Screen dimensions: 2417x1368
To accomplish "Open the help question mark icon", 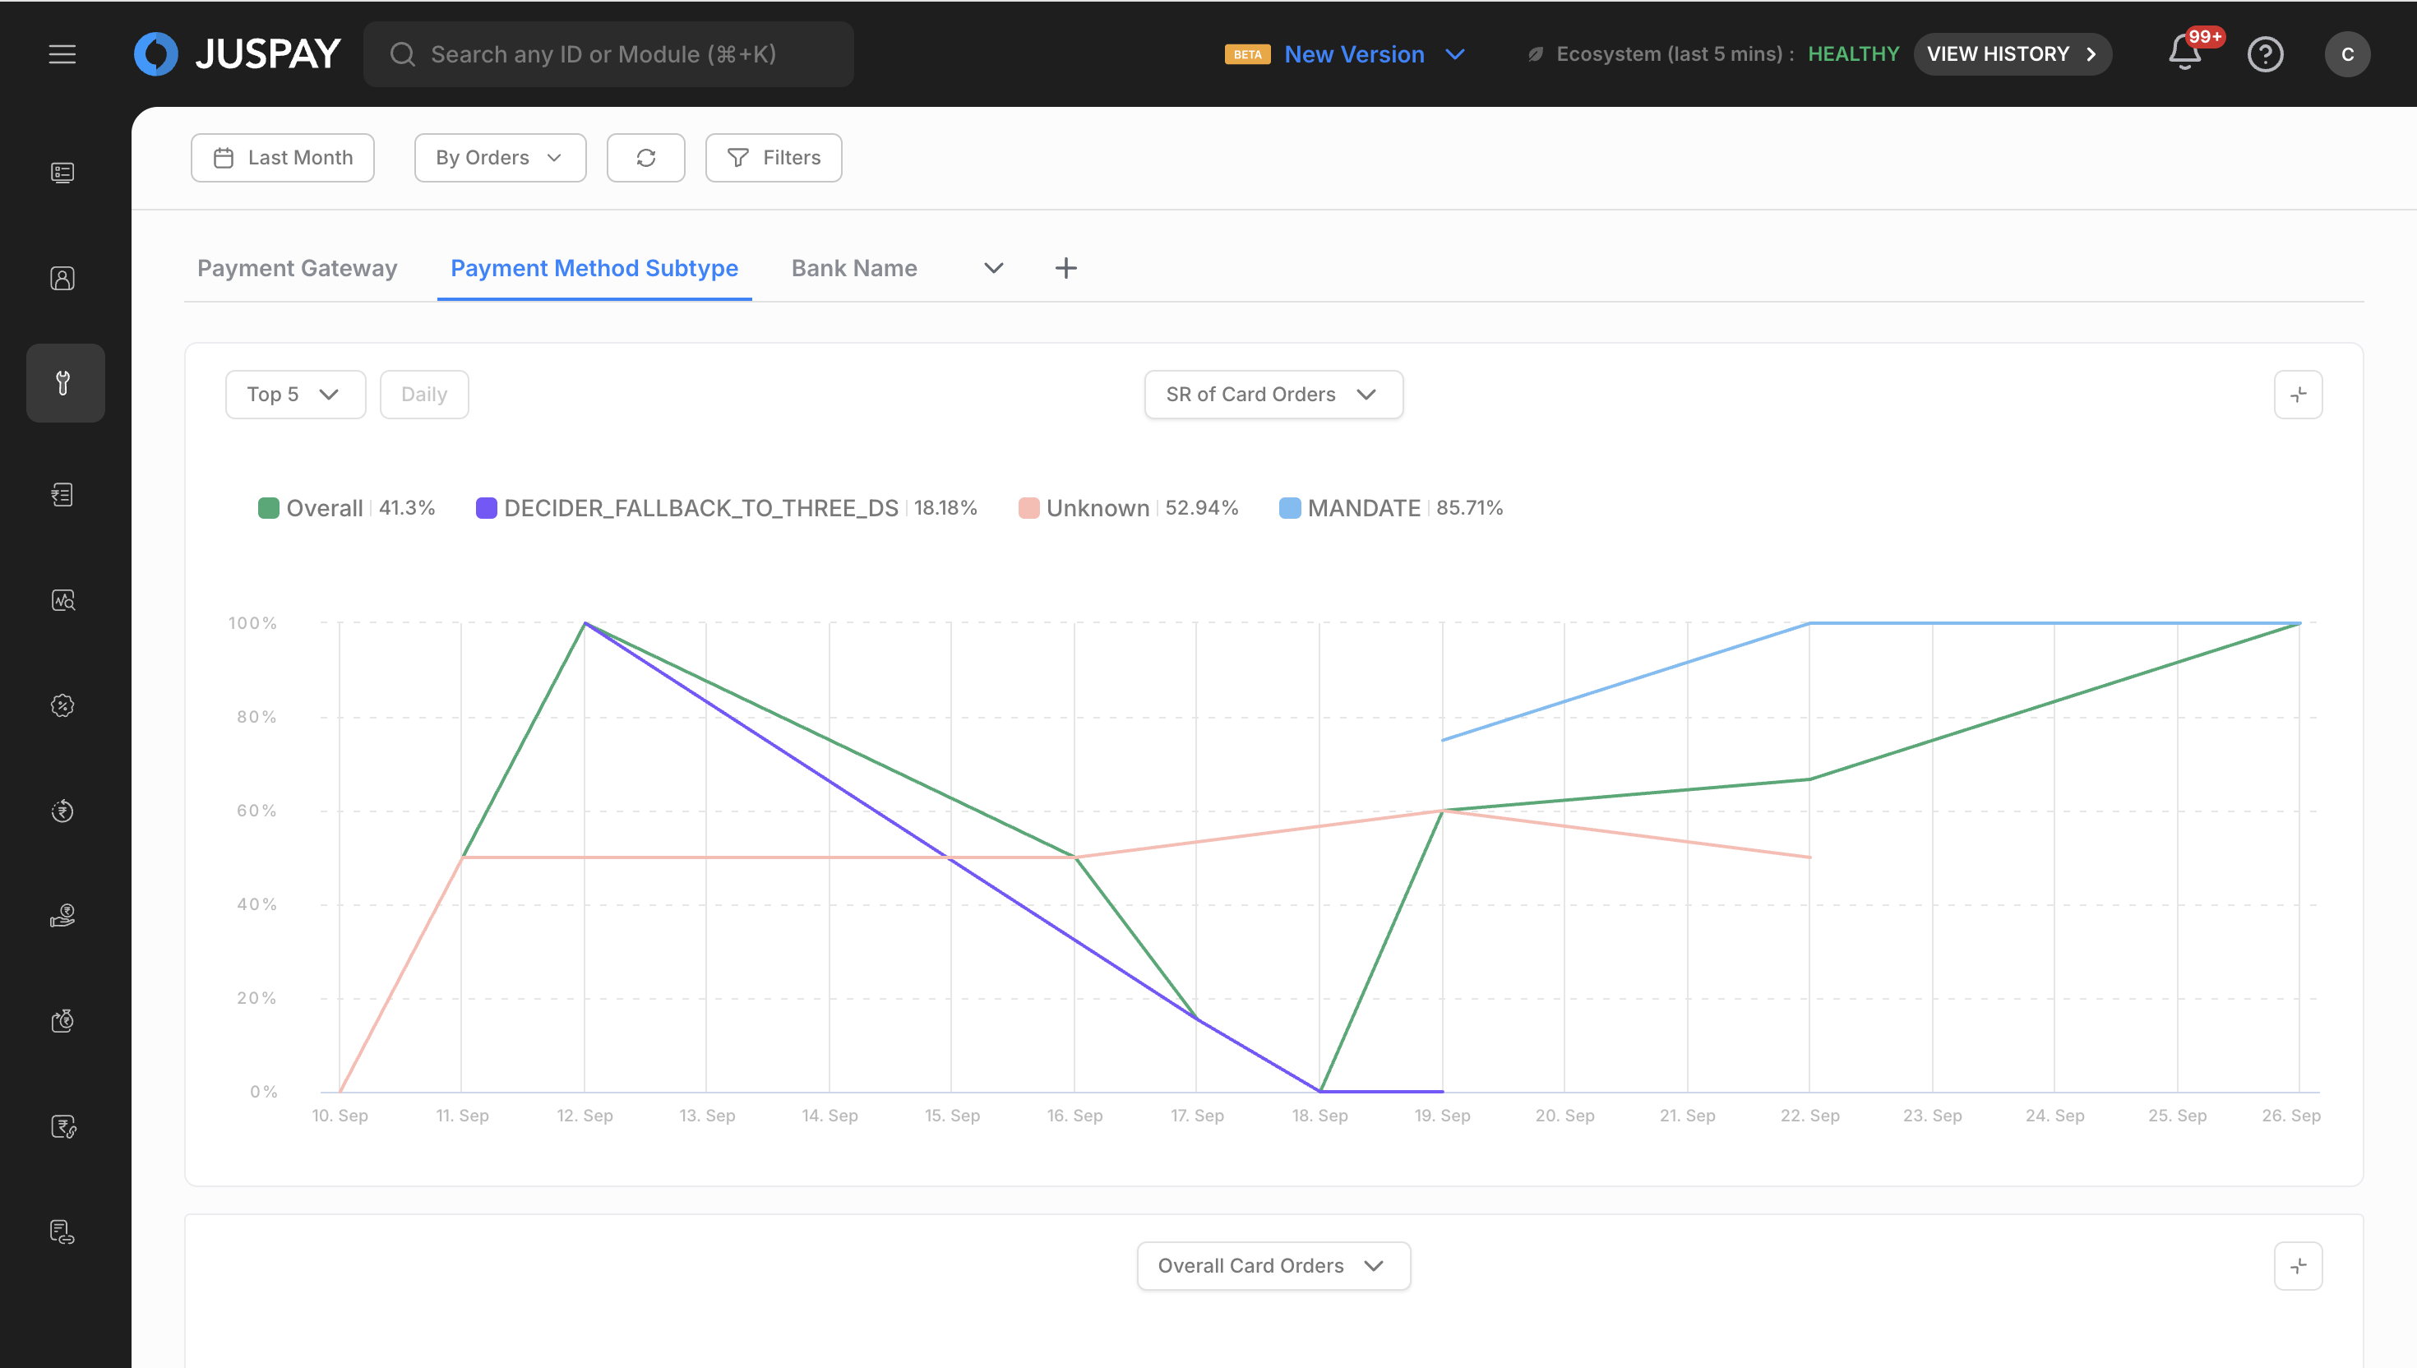I will point(2265,54).
